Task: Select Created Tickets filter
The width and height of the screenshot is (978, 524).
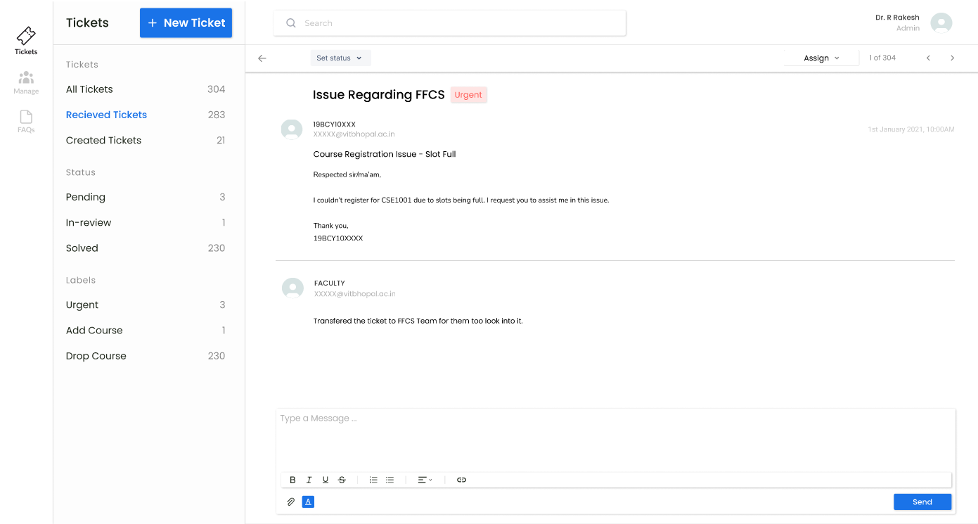Action: 146,141
